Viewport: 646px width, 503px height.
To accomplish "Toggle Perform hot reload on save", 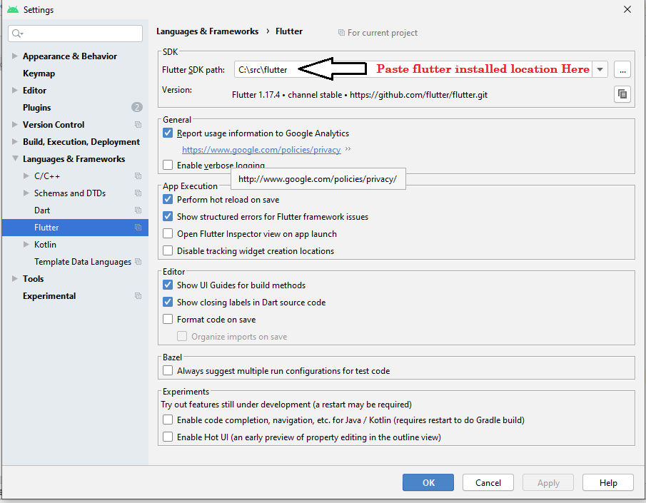I will click(x=168, y=199).
